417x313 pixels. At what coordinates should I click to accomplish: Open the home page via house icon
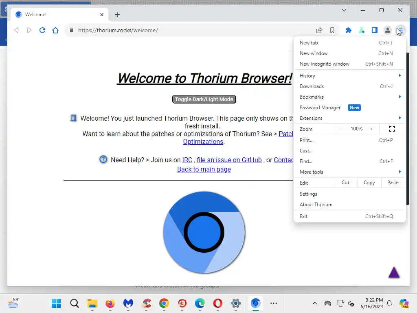[x=55, y=30]
